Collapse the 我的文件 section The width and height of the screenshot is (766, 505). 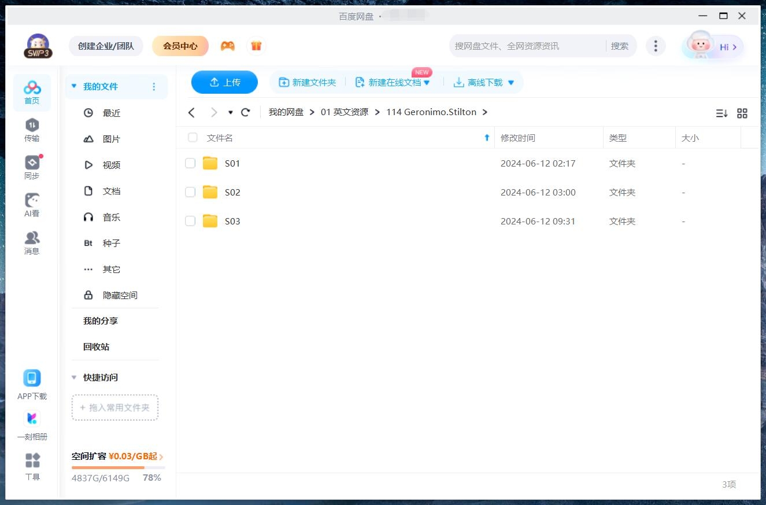pos(73,86)
